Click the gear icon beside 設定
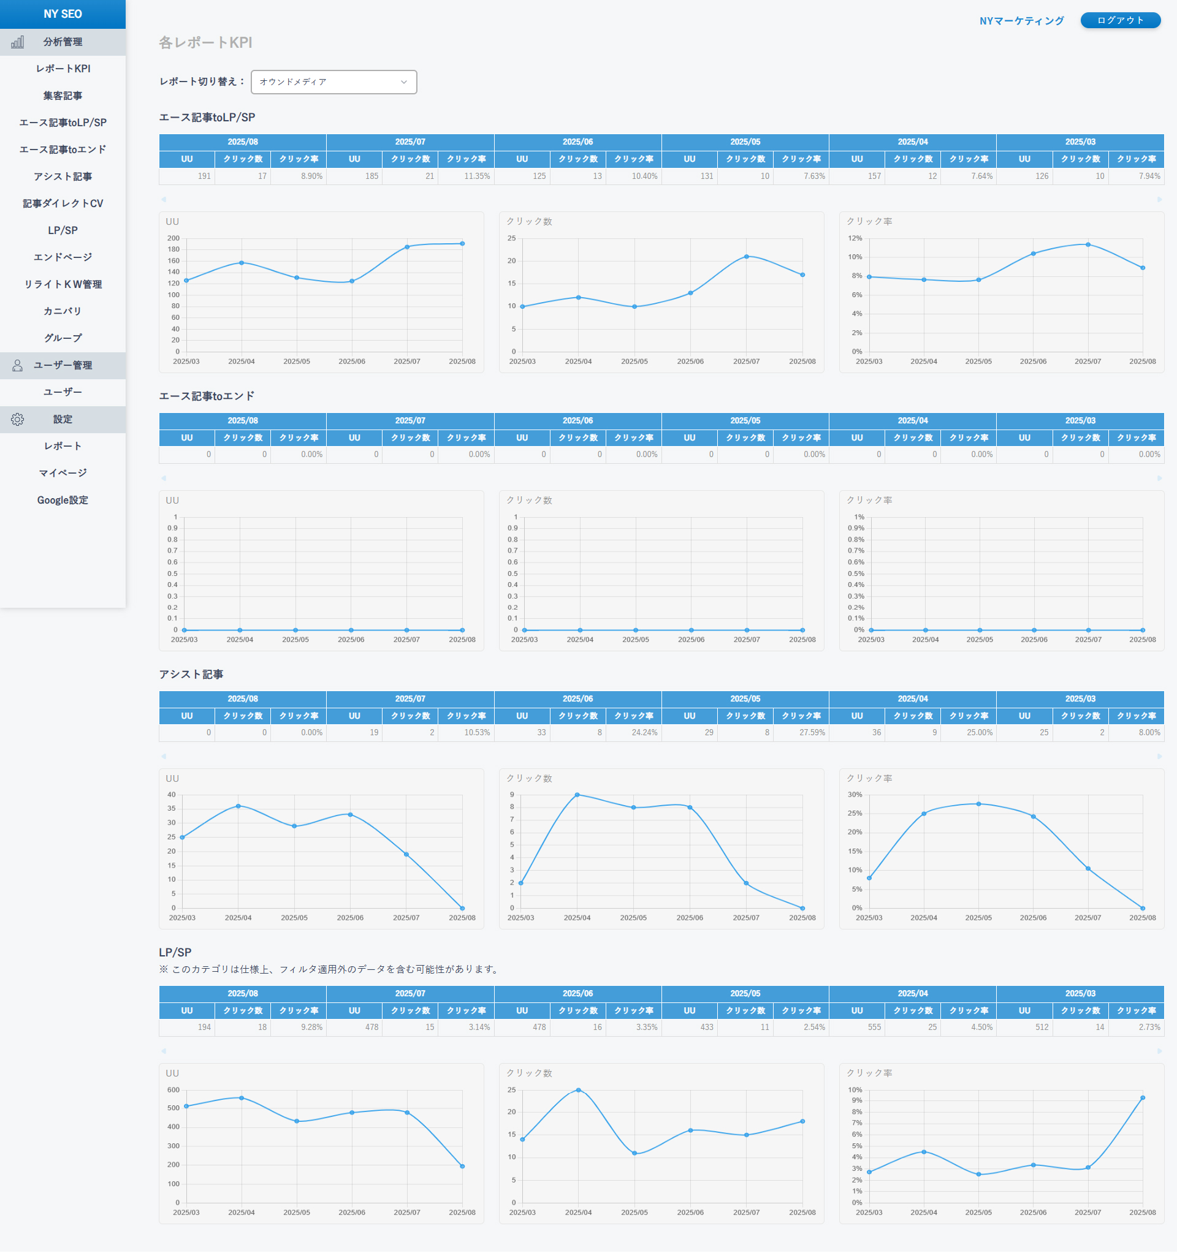 point(18,420)
